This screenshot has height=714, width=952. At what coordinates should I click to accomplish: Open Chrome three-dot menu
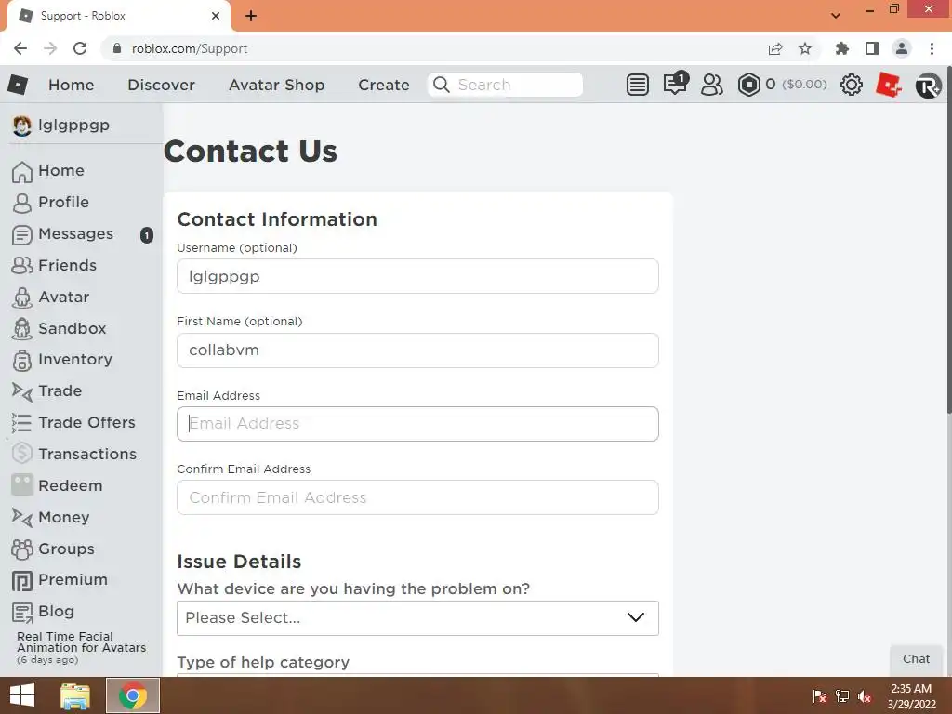tap(932, 48)
